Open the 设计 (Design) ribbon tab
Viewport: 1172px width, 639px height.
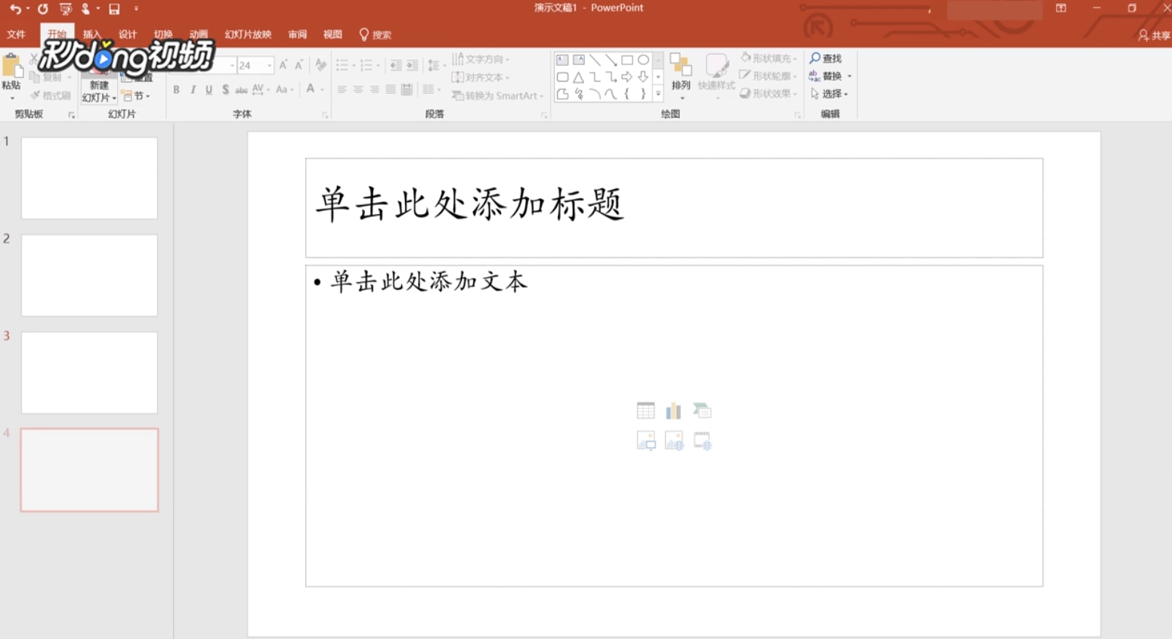tap(126, 34)
